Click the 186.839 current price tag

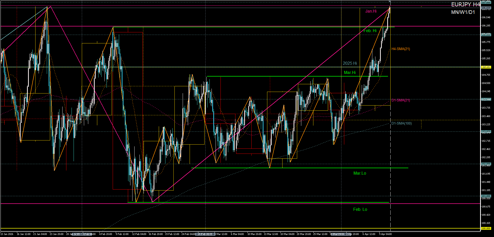(x=486, y=8)
